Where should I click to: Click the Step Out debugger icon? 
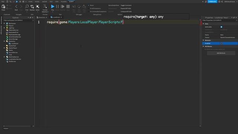coord(84,7)
